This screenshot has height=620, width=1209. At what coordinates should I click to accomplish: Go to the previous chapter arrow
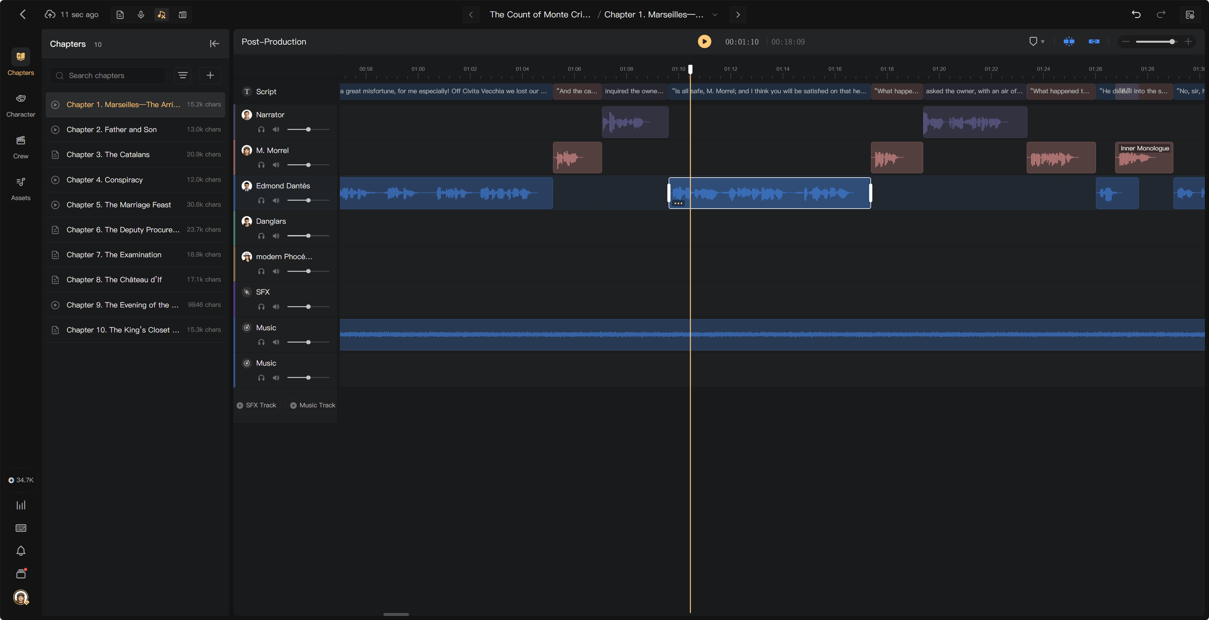pyautogui.click(x=471, y=15)
